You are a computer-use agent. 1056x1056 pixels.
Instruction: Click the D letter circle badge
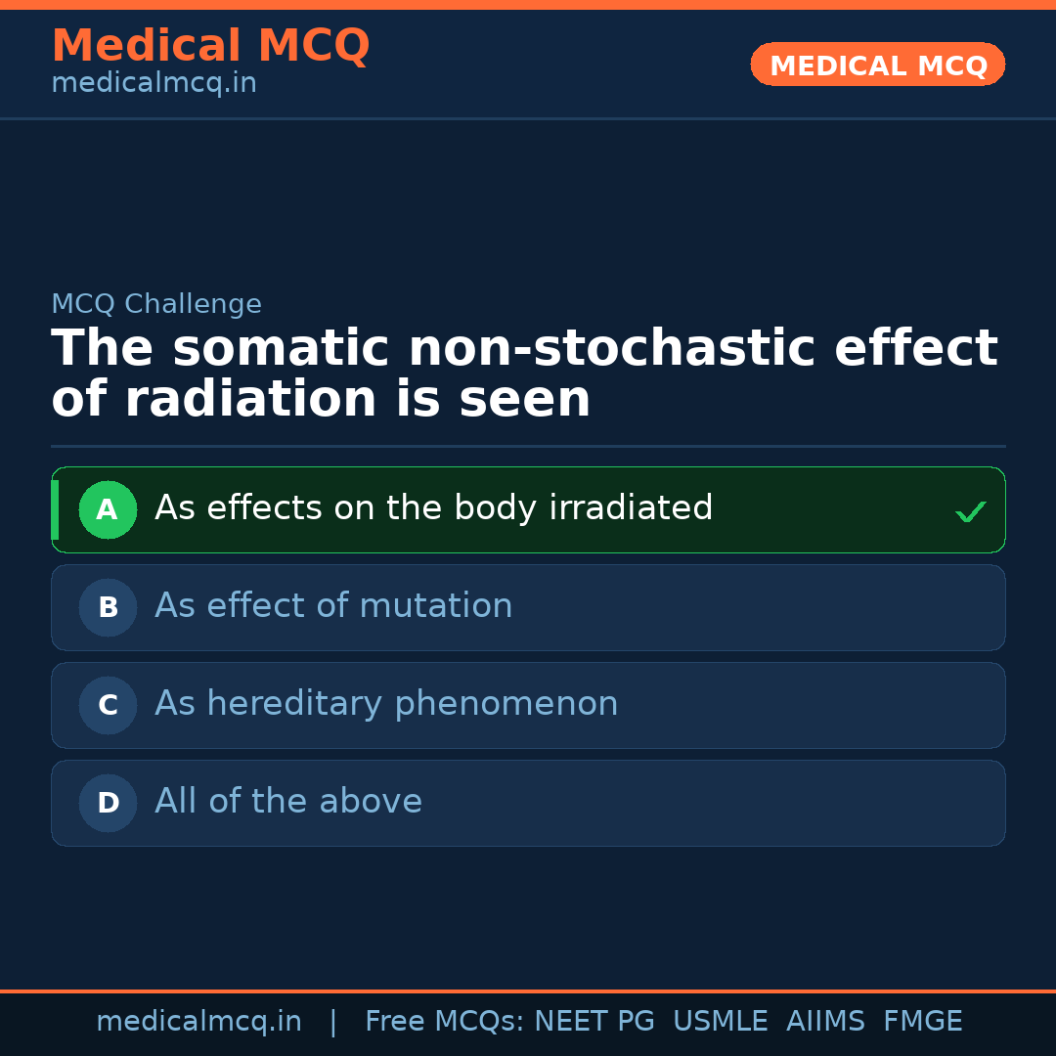pyautogui.click(x=108, y=803)
